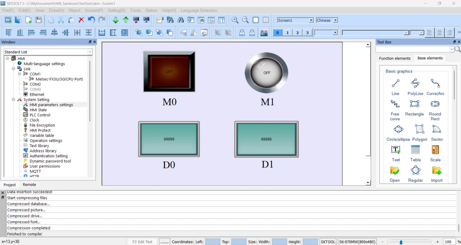Viewport: 461px width, 245px height.
Task: Collapse the Link tree node
Action: 13,69
